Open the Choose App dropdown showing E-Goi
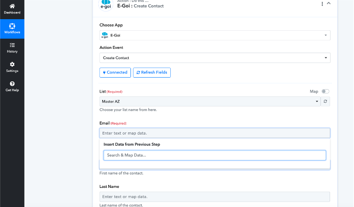This screenshot has height=207, width=354. (215, 35)
